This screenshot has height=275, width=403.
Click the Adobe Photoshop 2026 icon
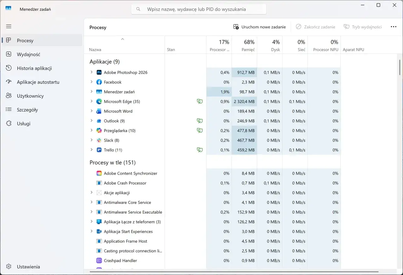tap(99, 72)
